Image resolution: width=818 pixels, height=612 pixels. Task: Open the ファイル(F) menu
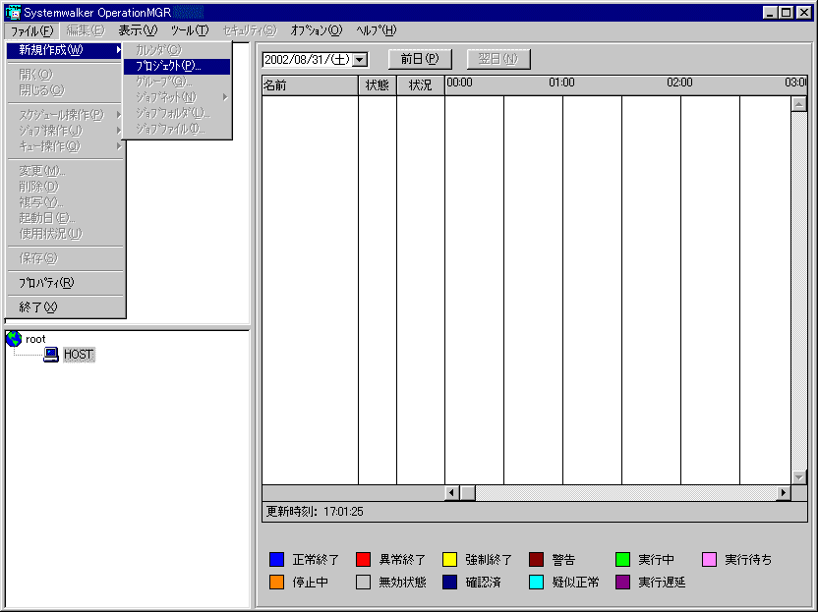31,30
